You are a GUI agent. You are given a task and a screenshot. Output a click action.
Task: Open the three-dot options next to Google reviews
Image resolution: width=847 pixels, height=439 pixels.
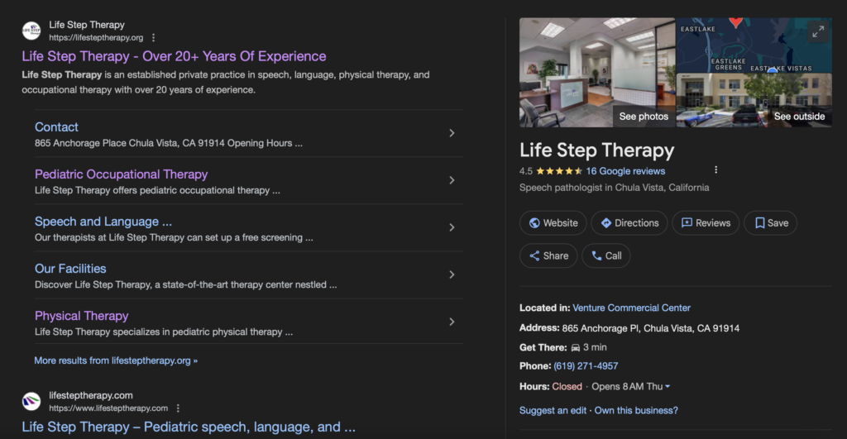(x=715, y=170)
